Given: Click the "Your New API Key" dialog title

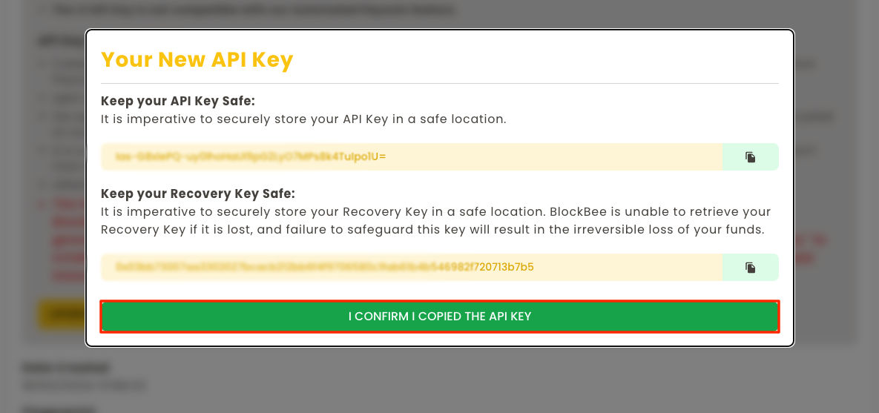Looking at the screenshot, I should coord(197,59).
